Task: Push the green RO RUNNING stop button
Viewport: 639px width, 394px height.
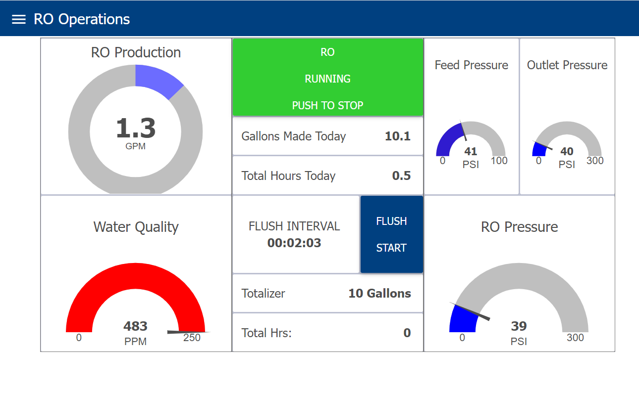Action: 328,77
